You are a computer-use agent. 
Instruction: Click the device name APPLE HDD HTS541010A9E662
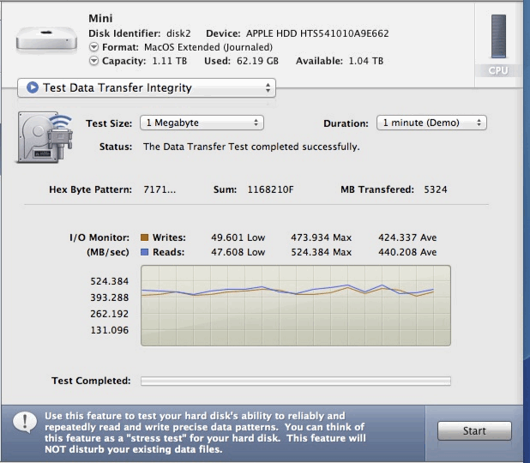[317, 33]
